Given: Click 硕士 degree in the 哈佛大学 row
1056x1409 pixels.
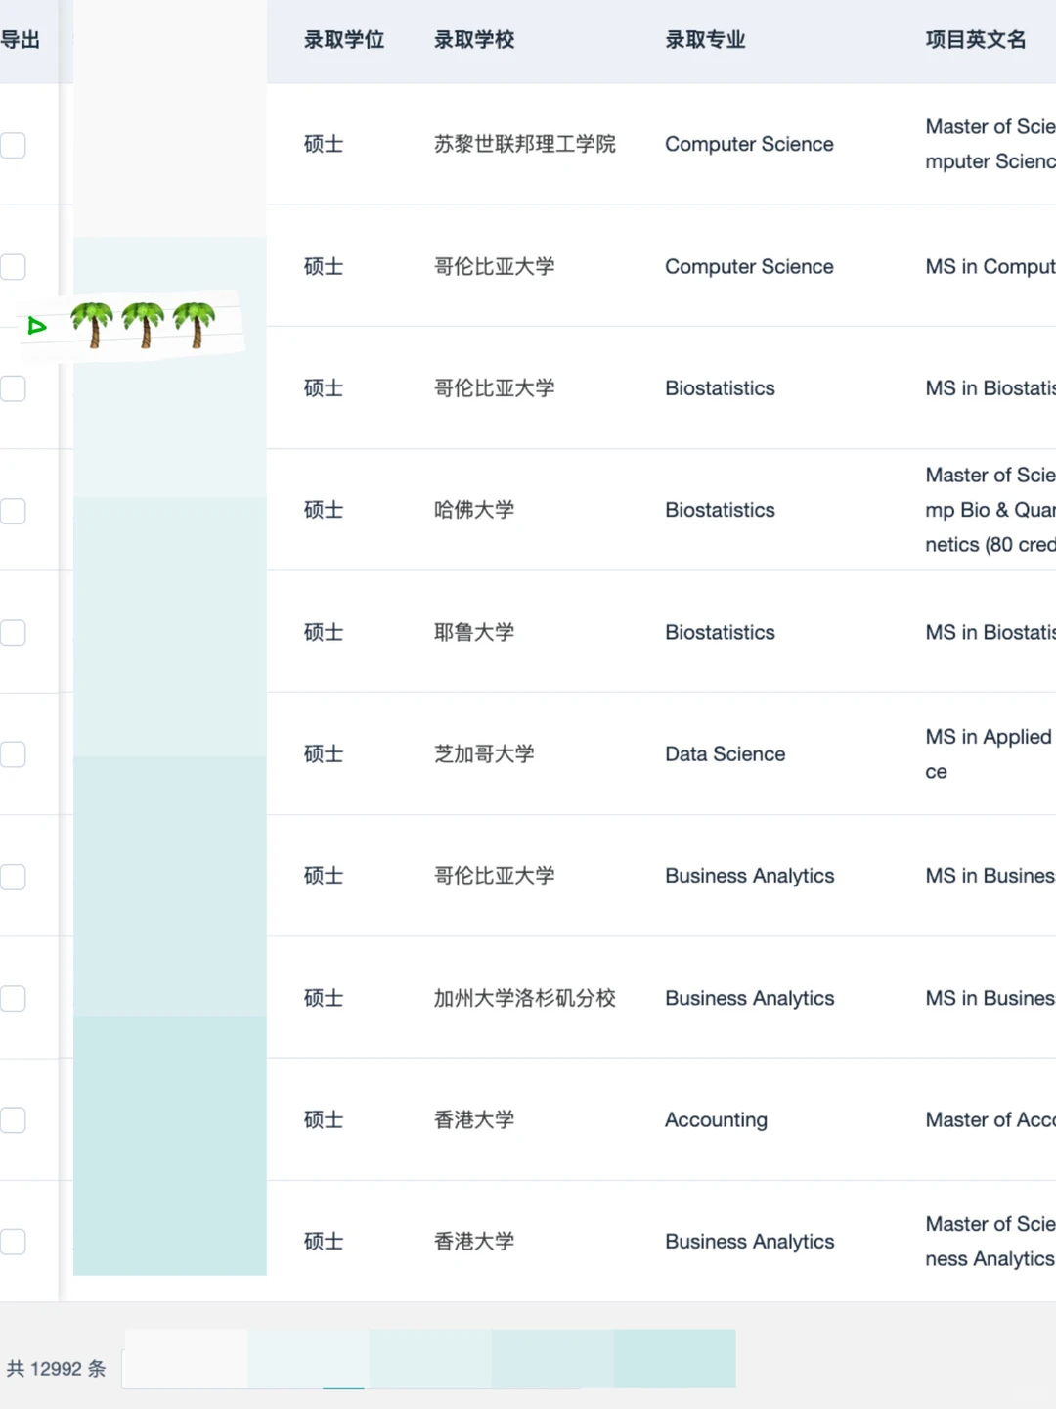Looking at the screenshot, I should pos(324,510).
